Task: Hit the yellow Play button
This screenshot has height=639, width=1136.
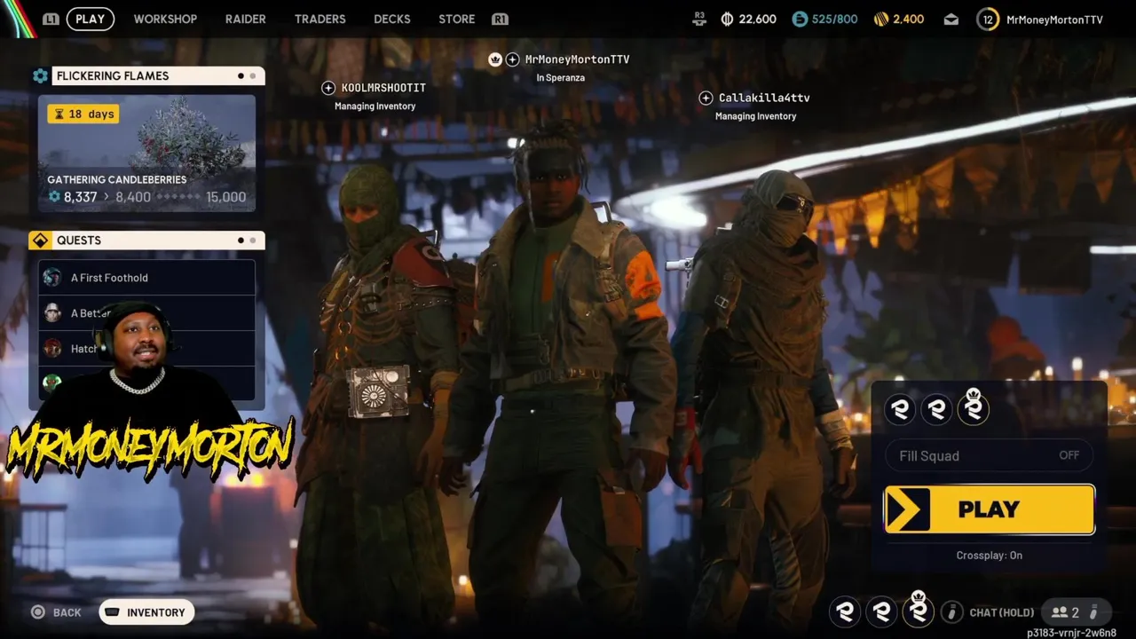Action: (989, 509)
